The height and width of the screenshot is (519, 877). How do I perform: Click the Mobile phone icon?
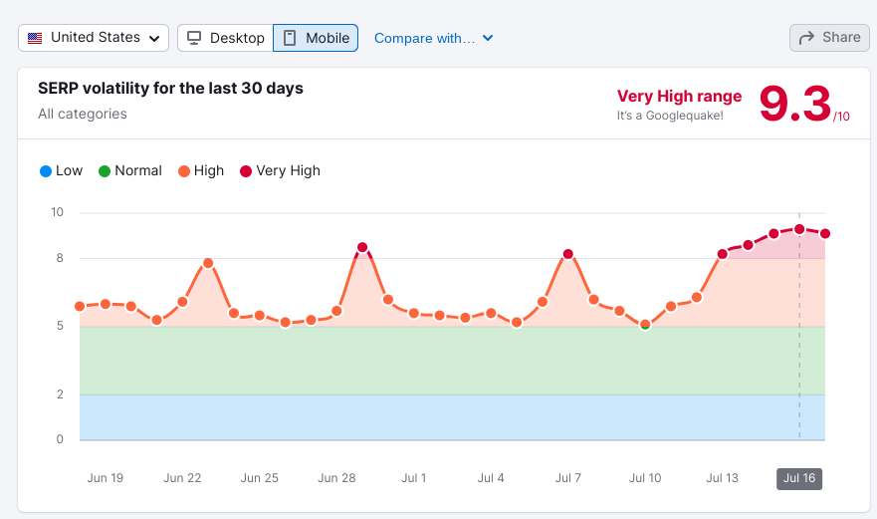click(290, 38)
